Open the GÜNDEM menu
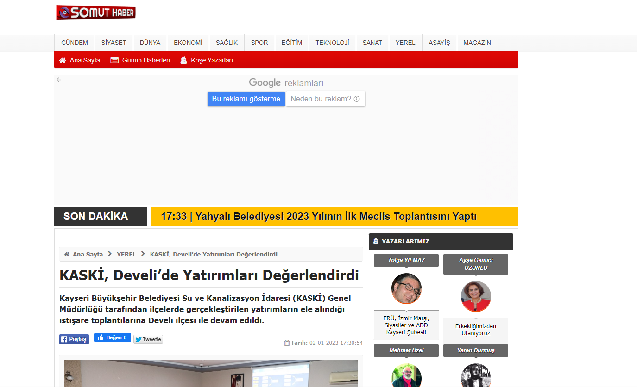The width and height of the screenshot is (637, 387). tap(75, 43)
